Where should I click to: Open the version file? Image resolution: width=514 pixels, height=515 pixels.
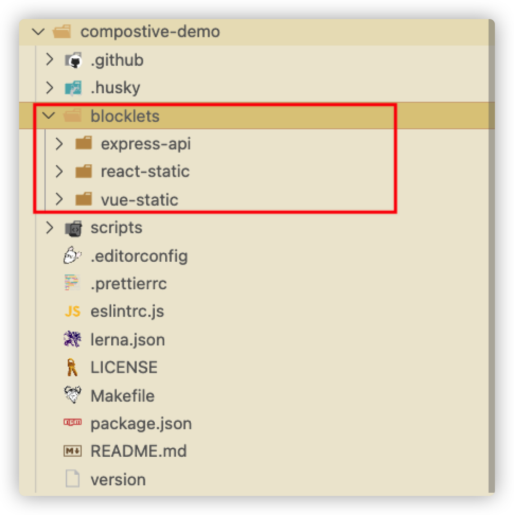(118, 480)
